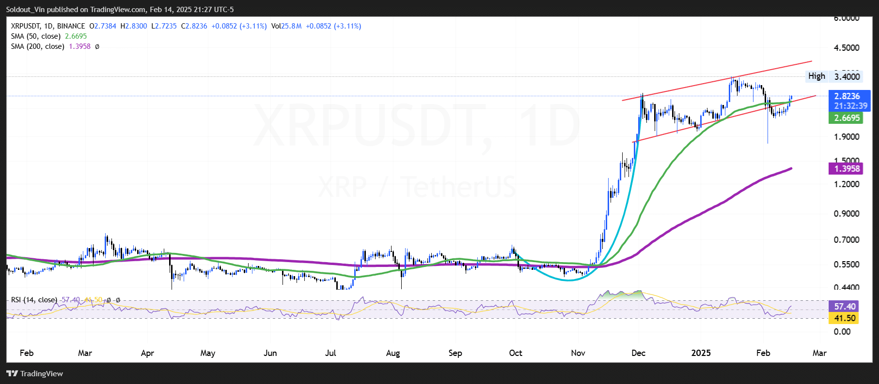Click the 4.5000 price axis label
Viewport: 879px width, 384px height.
click(847, 48)
